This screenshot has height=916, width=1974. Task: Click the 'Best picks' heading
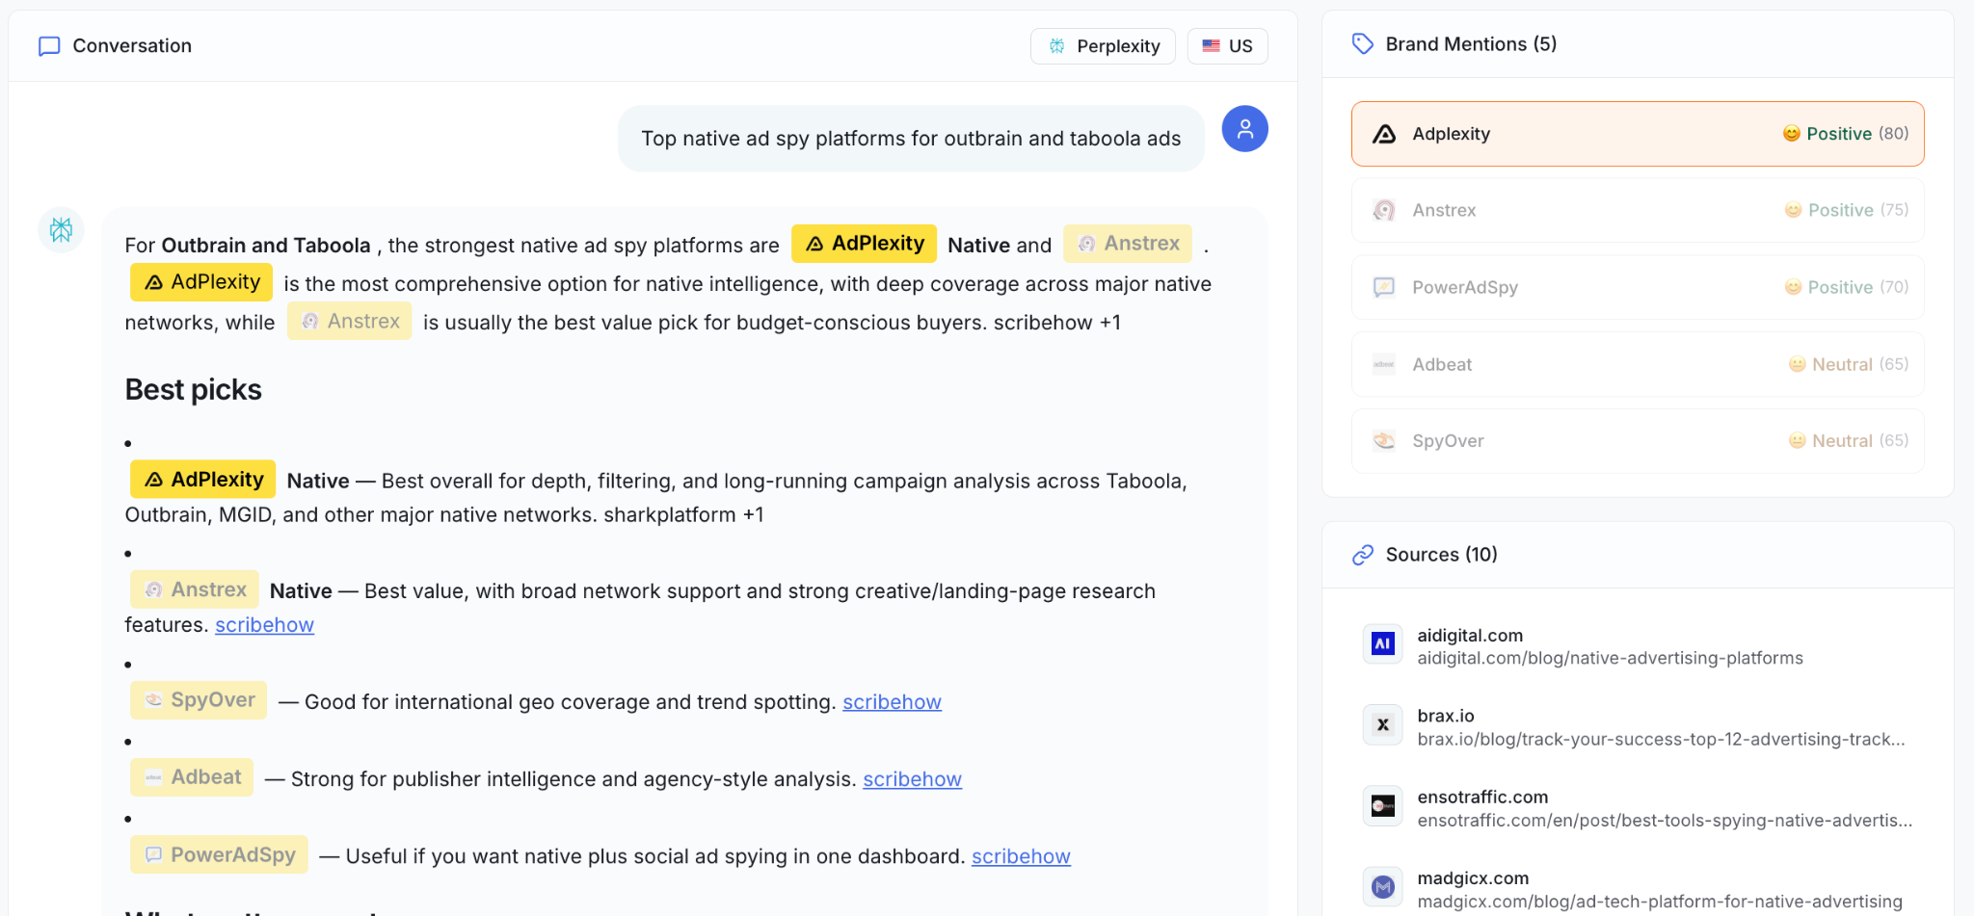pyautogui.click(x=194, y=390)
